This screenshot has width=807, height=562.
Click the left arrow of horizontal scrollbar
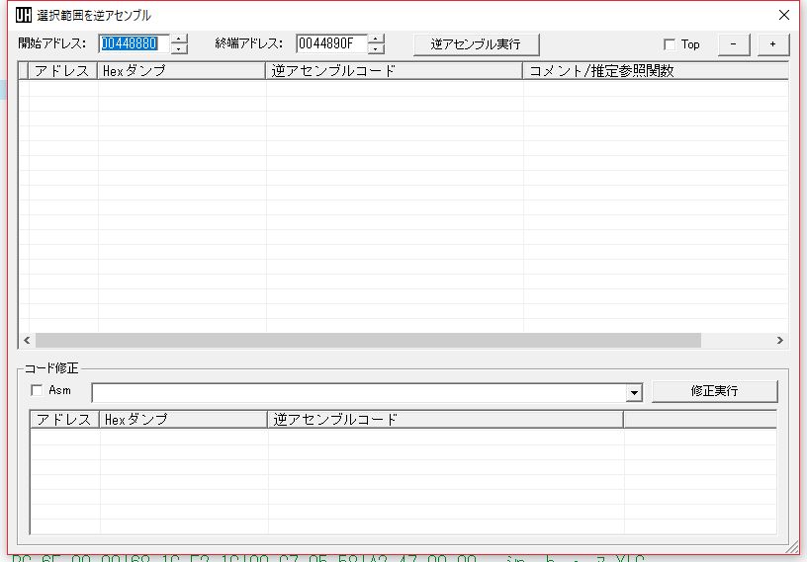pyautogui.click(x=27, y=340)
